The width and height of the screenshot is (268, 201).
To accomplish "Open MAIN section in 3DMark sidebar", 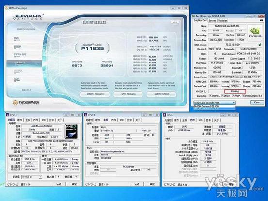I will point(16,38).
